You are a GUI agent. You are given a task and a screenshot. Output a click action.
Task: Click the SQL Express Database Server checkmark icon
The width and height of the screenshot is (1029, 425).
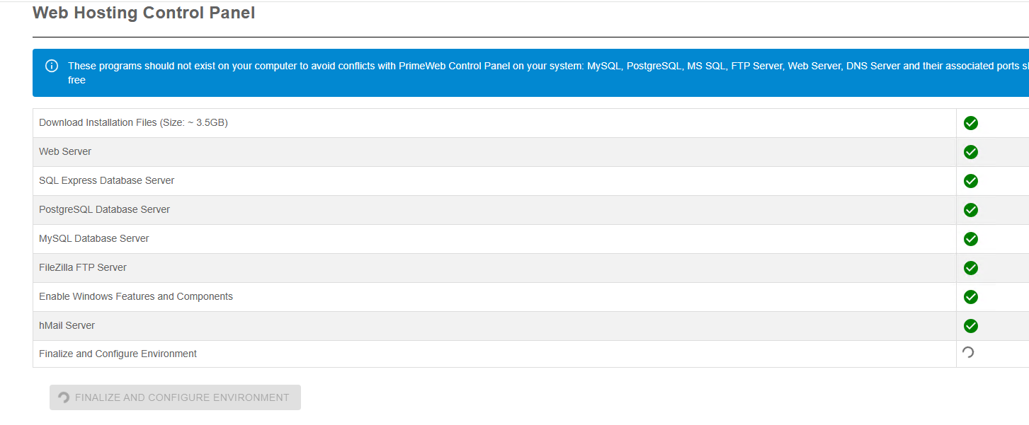pos(970,180)
